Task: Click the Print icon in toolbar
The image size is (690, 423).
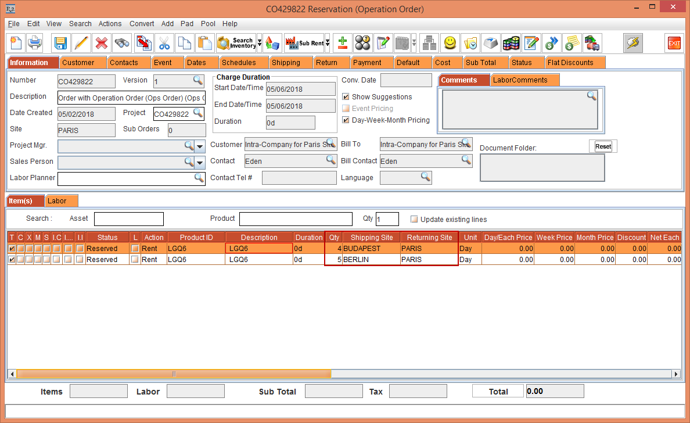Action: [35, 43]
